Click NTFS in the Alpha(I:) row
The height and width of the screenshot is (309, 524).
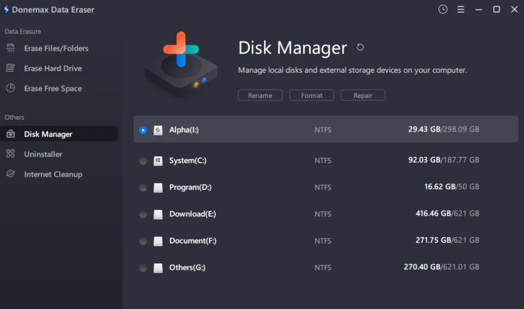click(x=323, y=130)
